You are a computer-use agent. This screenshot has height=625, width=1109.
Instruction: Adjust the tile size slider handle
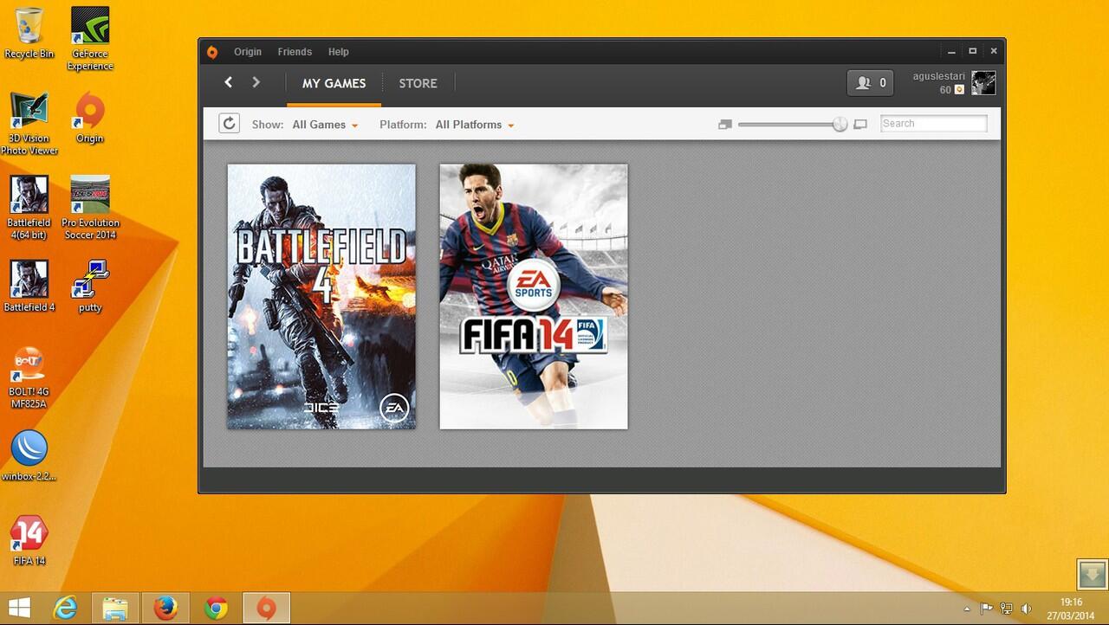pyautogui.click(x=840, y=125)
